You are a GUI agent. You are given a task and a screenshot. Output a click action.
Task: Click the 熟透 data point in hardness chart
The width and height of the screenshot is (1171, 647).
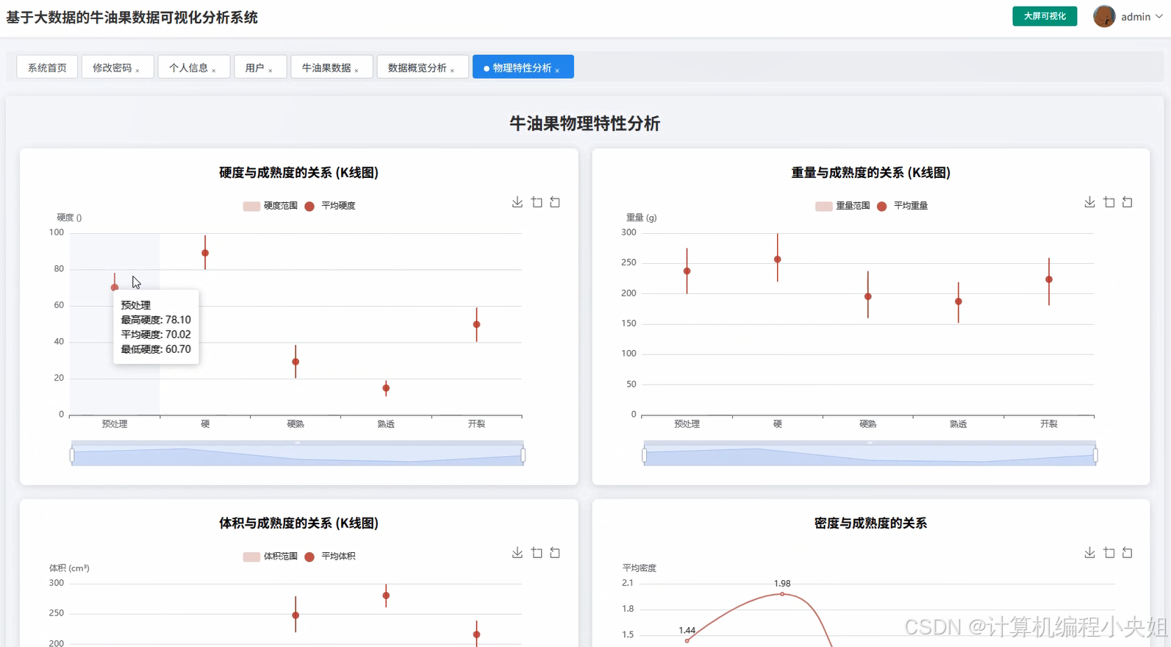point(386,388)
